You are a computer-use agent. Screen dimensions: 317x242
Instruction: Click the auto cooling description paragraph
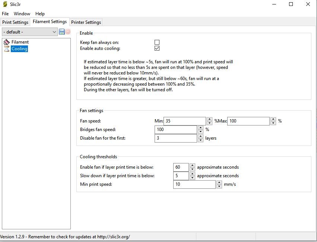pyautogui.click(x=158, y=76)
